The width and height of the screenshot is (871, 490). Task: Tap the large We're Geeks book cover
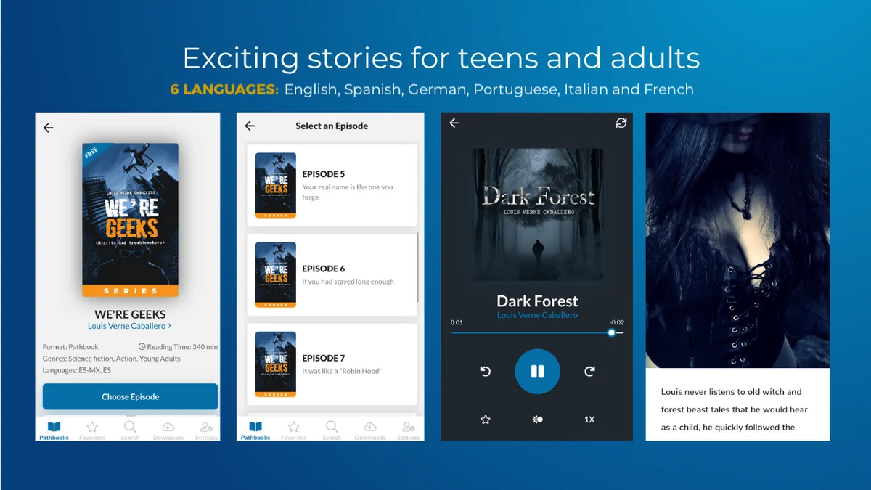[x=131, y=220]
